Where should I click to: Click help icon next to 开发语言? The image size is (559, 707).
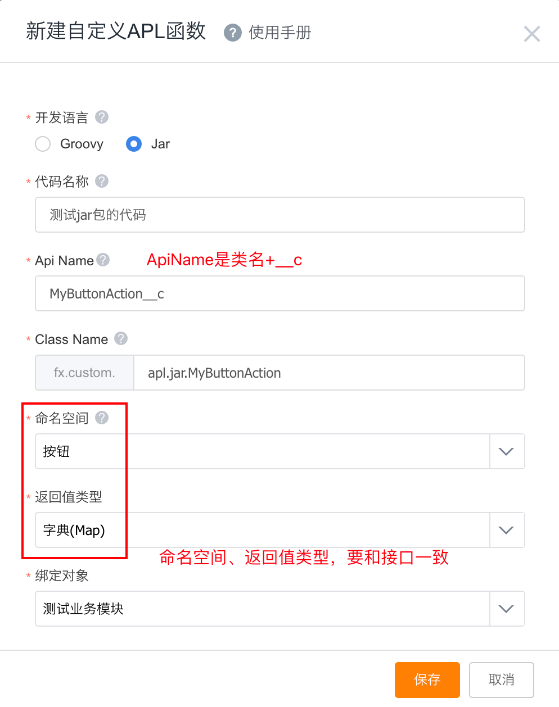pyautogui.click(x=102, y=117)
